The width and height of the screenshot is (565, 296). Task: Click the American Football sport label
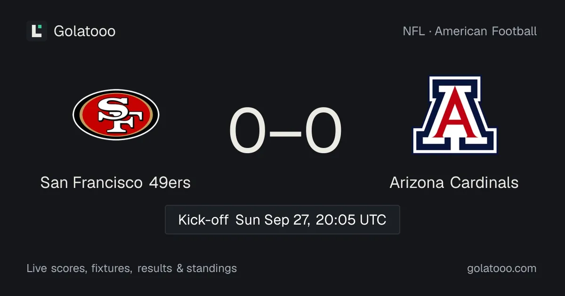click(486, 31)
